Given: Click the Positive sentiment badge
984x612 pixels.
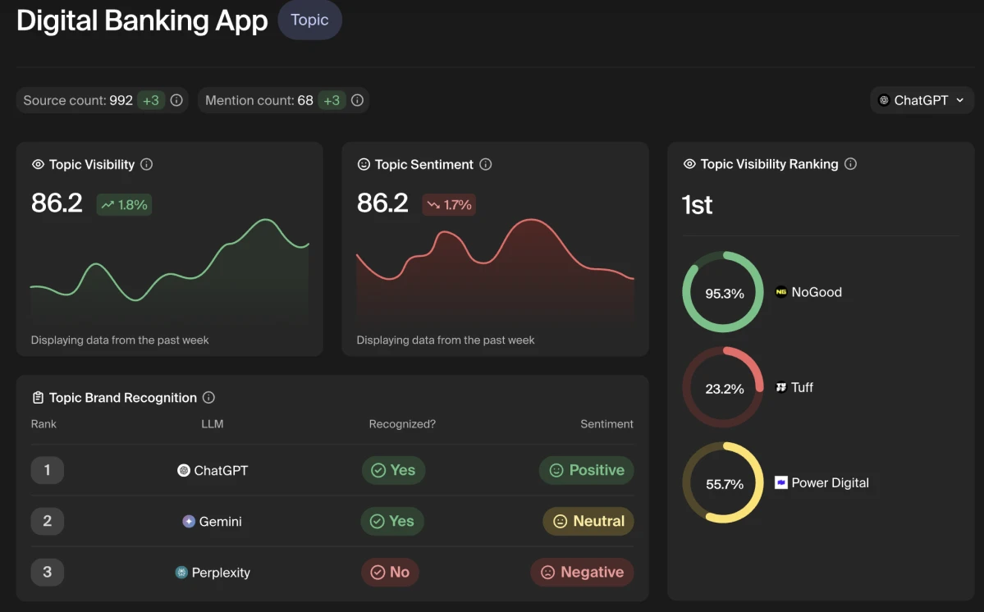Looking at the screenshot, I should pyautogui.click(x=586, y=470).
